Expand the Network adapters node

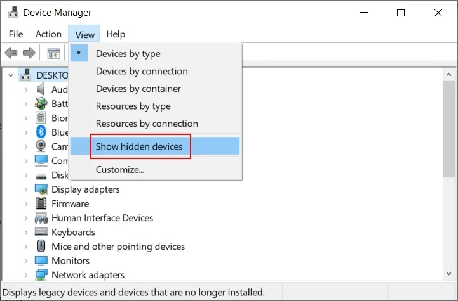coord(26,275)
